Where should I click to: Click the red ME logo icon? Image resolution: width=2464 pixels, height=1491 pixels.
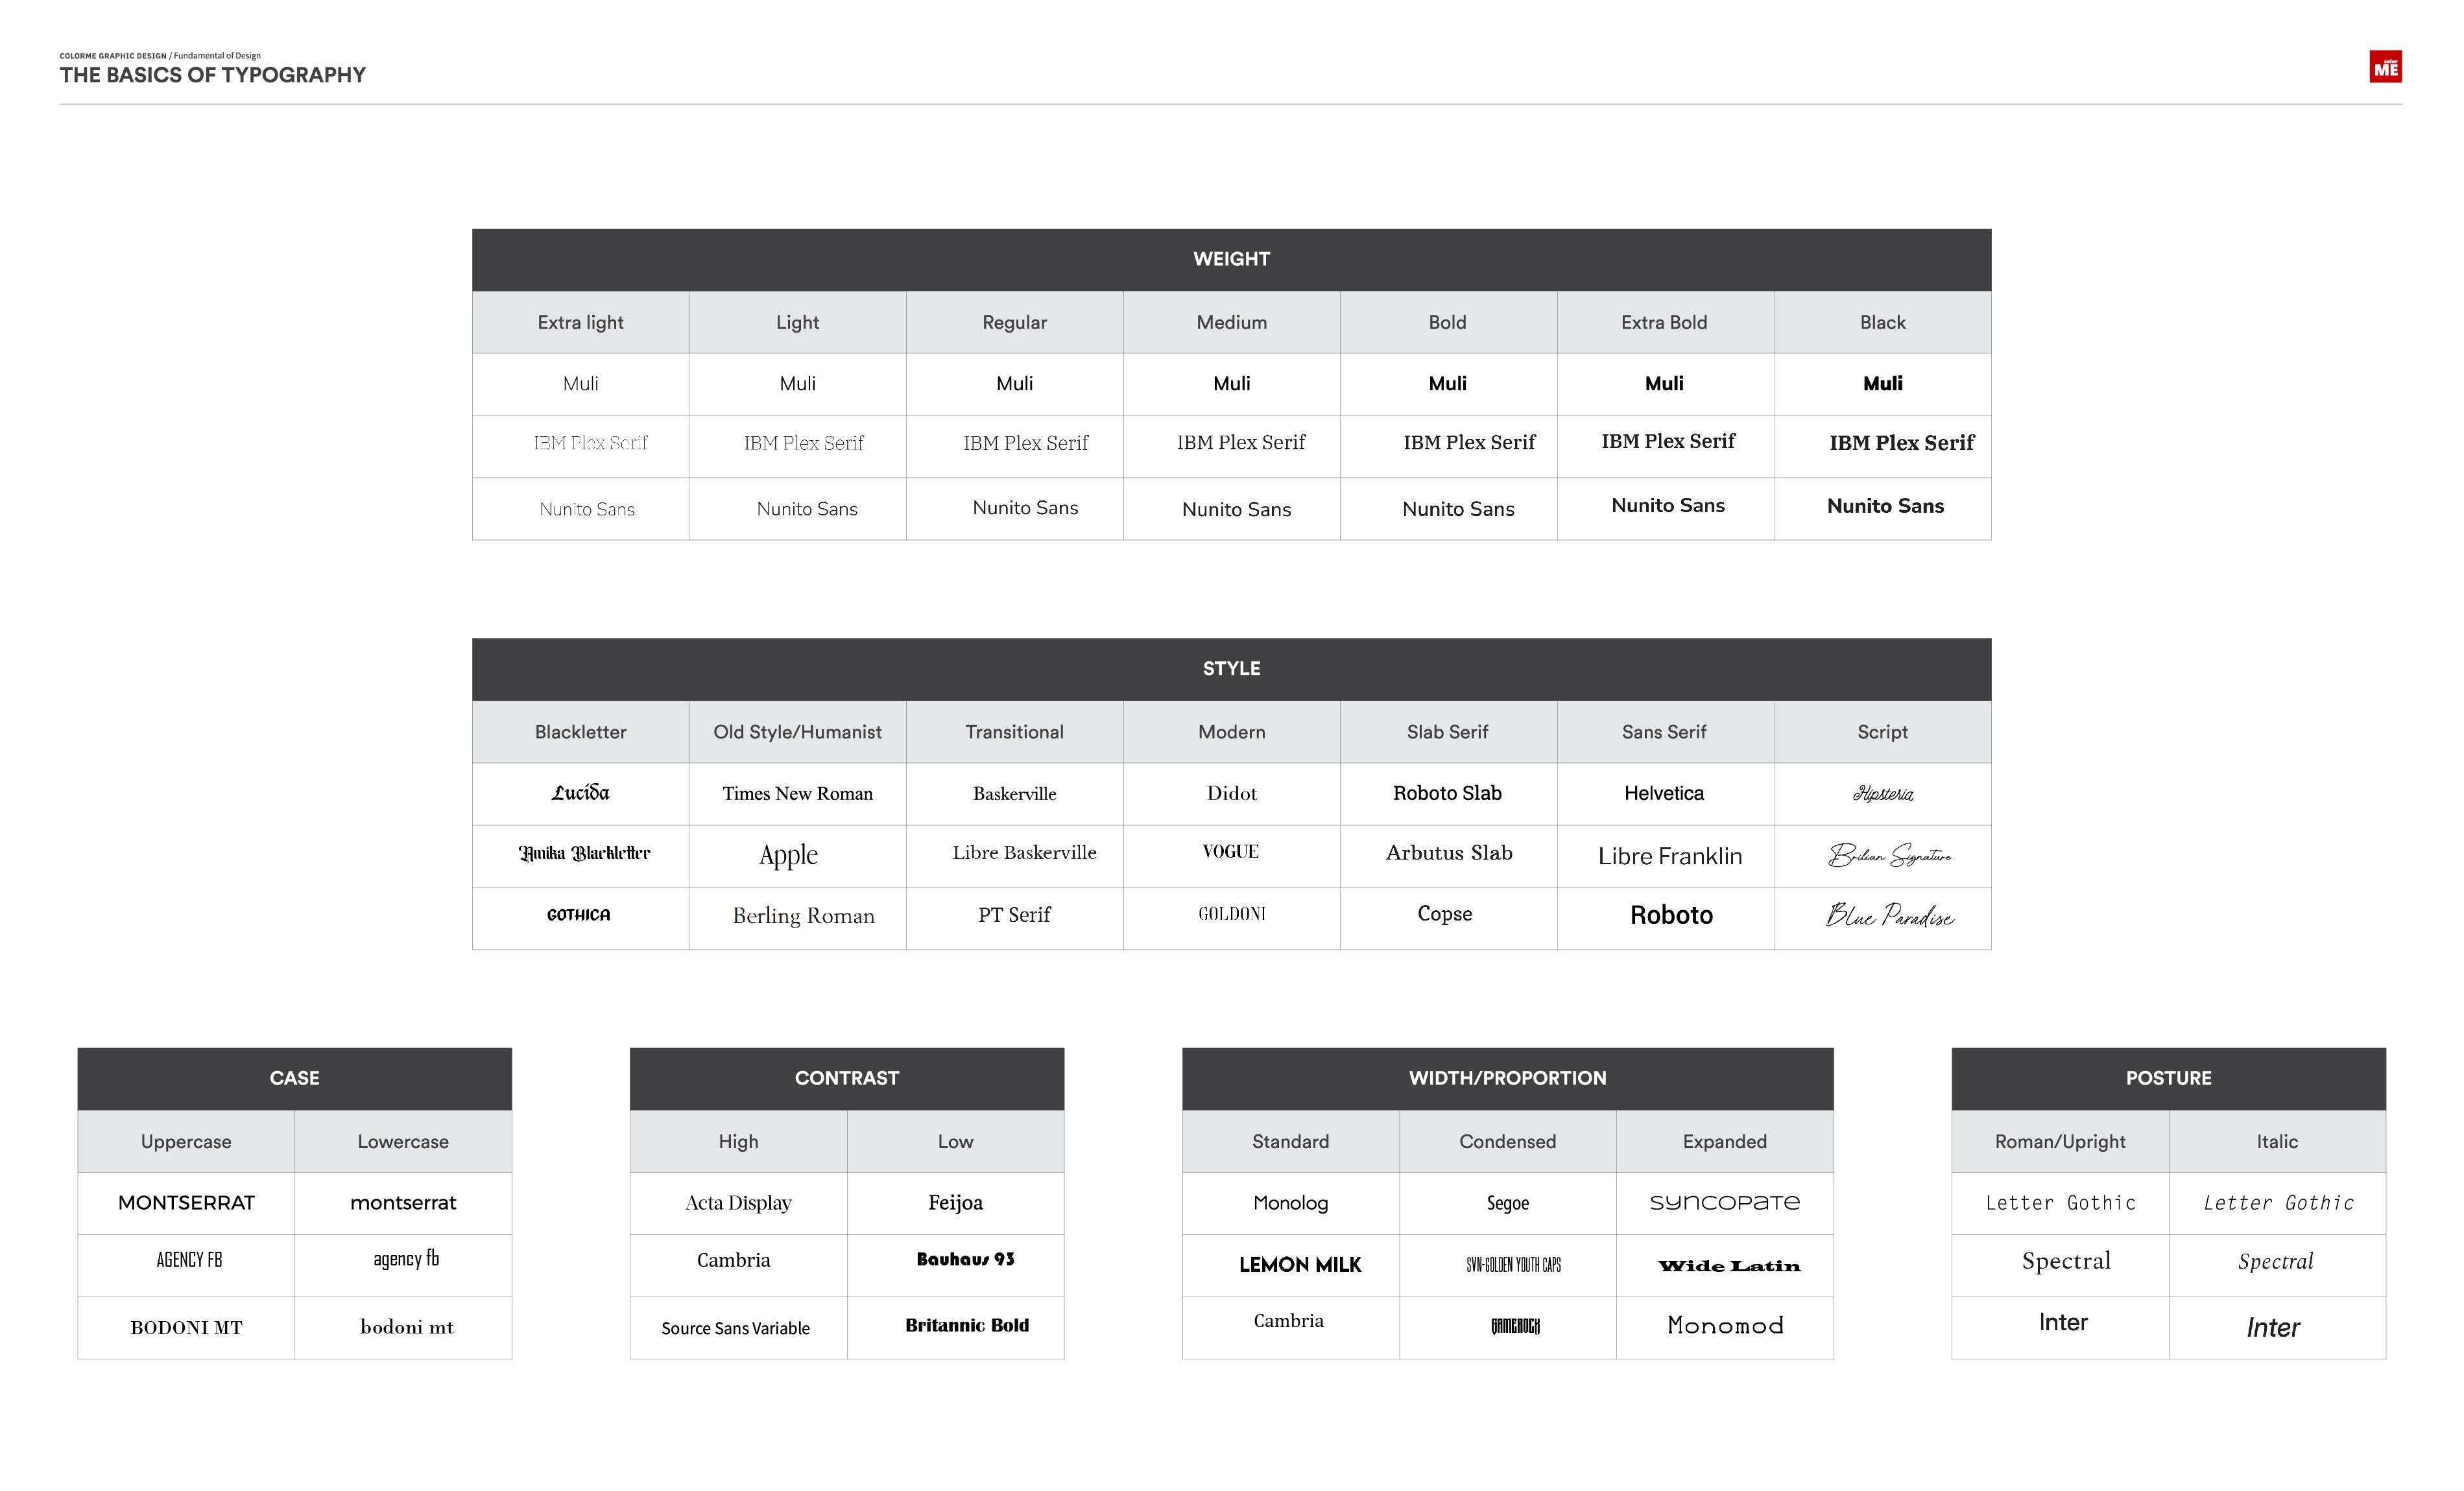pyautogui.click(x=2385, y=67)
